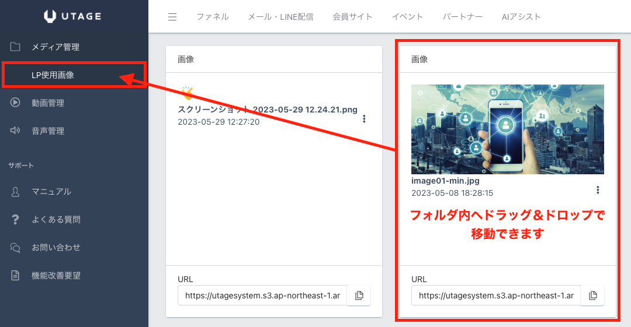Image resolution: width=631 pixels, height=327 pixels.
Task: Click the person icon beside マニュアル
Action: pos(15,192)
